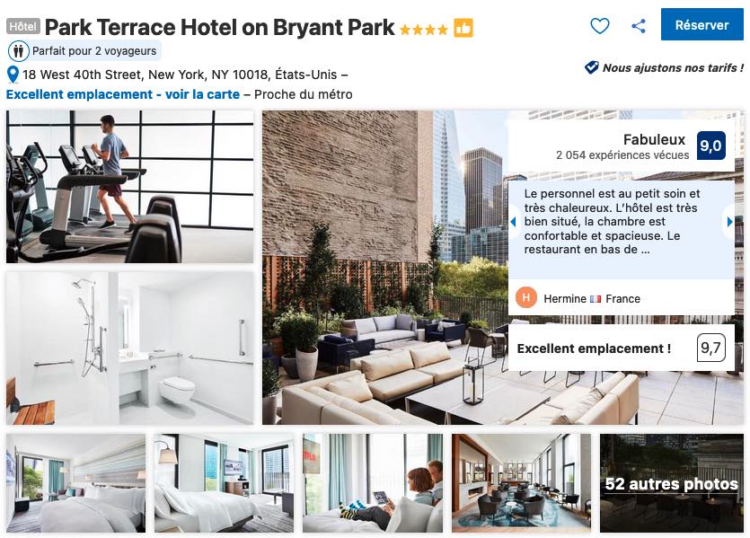Click the thumbs-up preferred partner badge
The image size is (750, 538).
463,28
